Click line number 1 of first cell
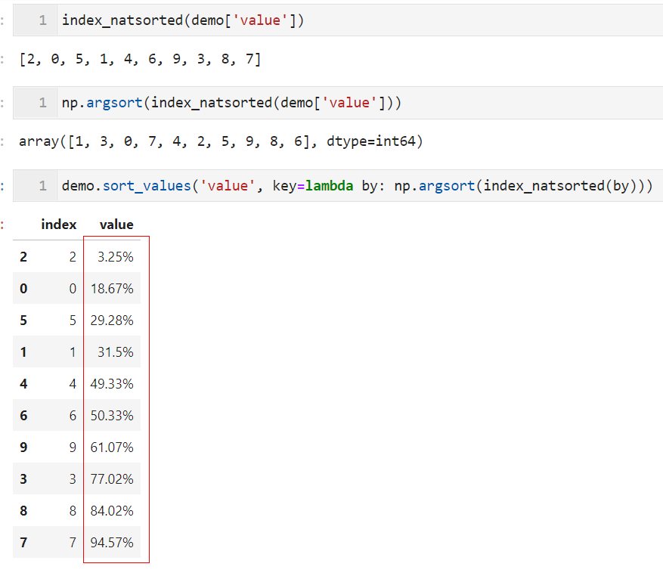The height and width of the screenshot is (576, 663). point(42,20)
